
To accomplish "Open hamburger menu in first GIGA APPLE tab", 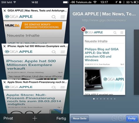I will point(63,17).
